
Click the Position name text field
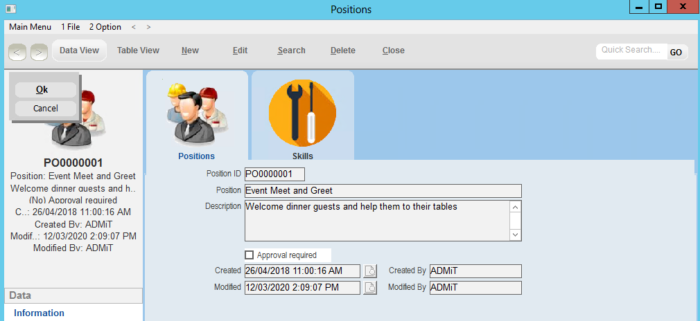pyautogui.click(x=383, y=191)
